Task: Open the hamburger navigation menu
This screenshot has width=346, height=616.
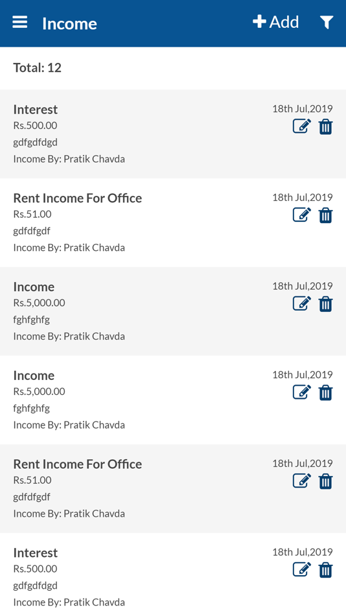Action: [19, 22]
